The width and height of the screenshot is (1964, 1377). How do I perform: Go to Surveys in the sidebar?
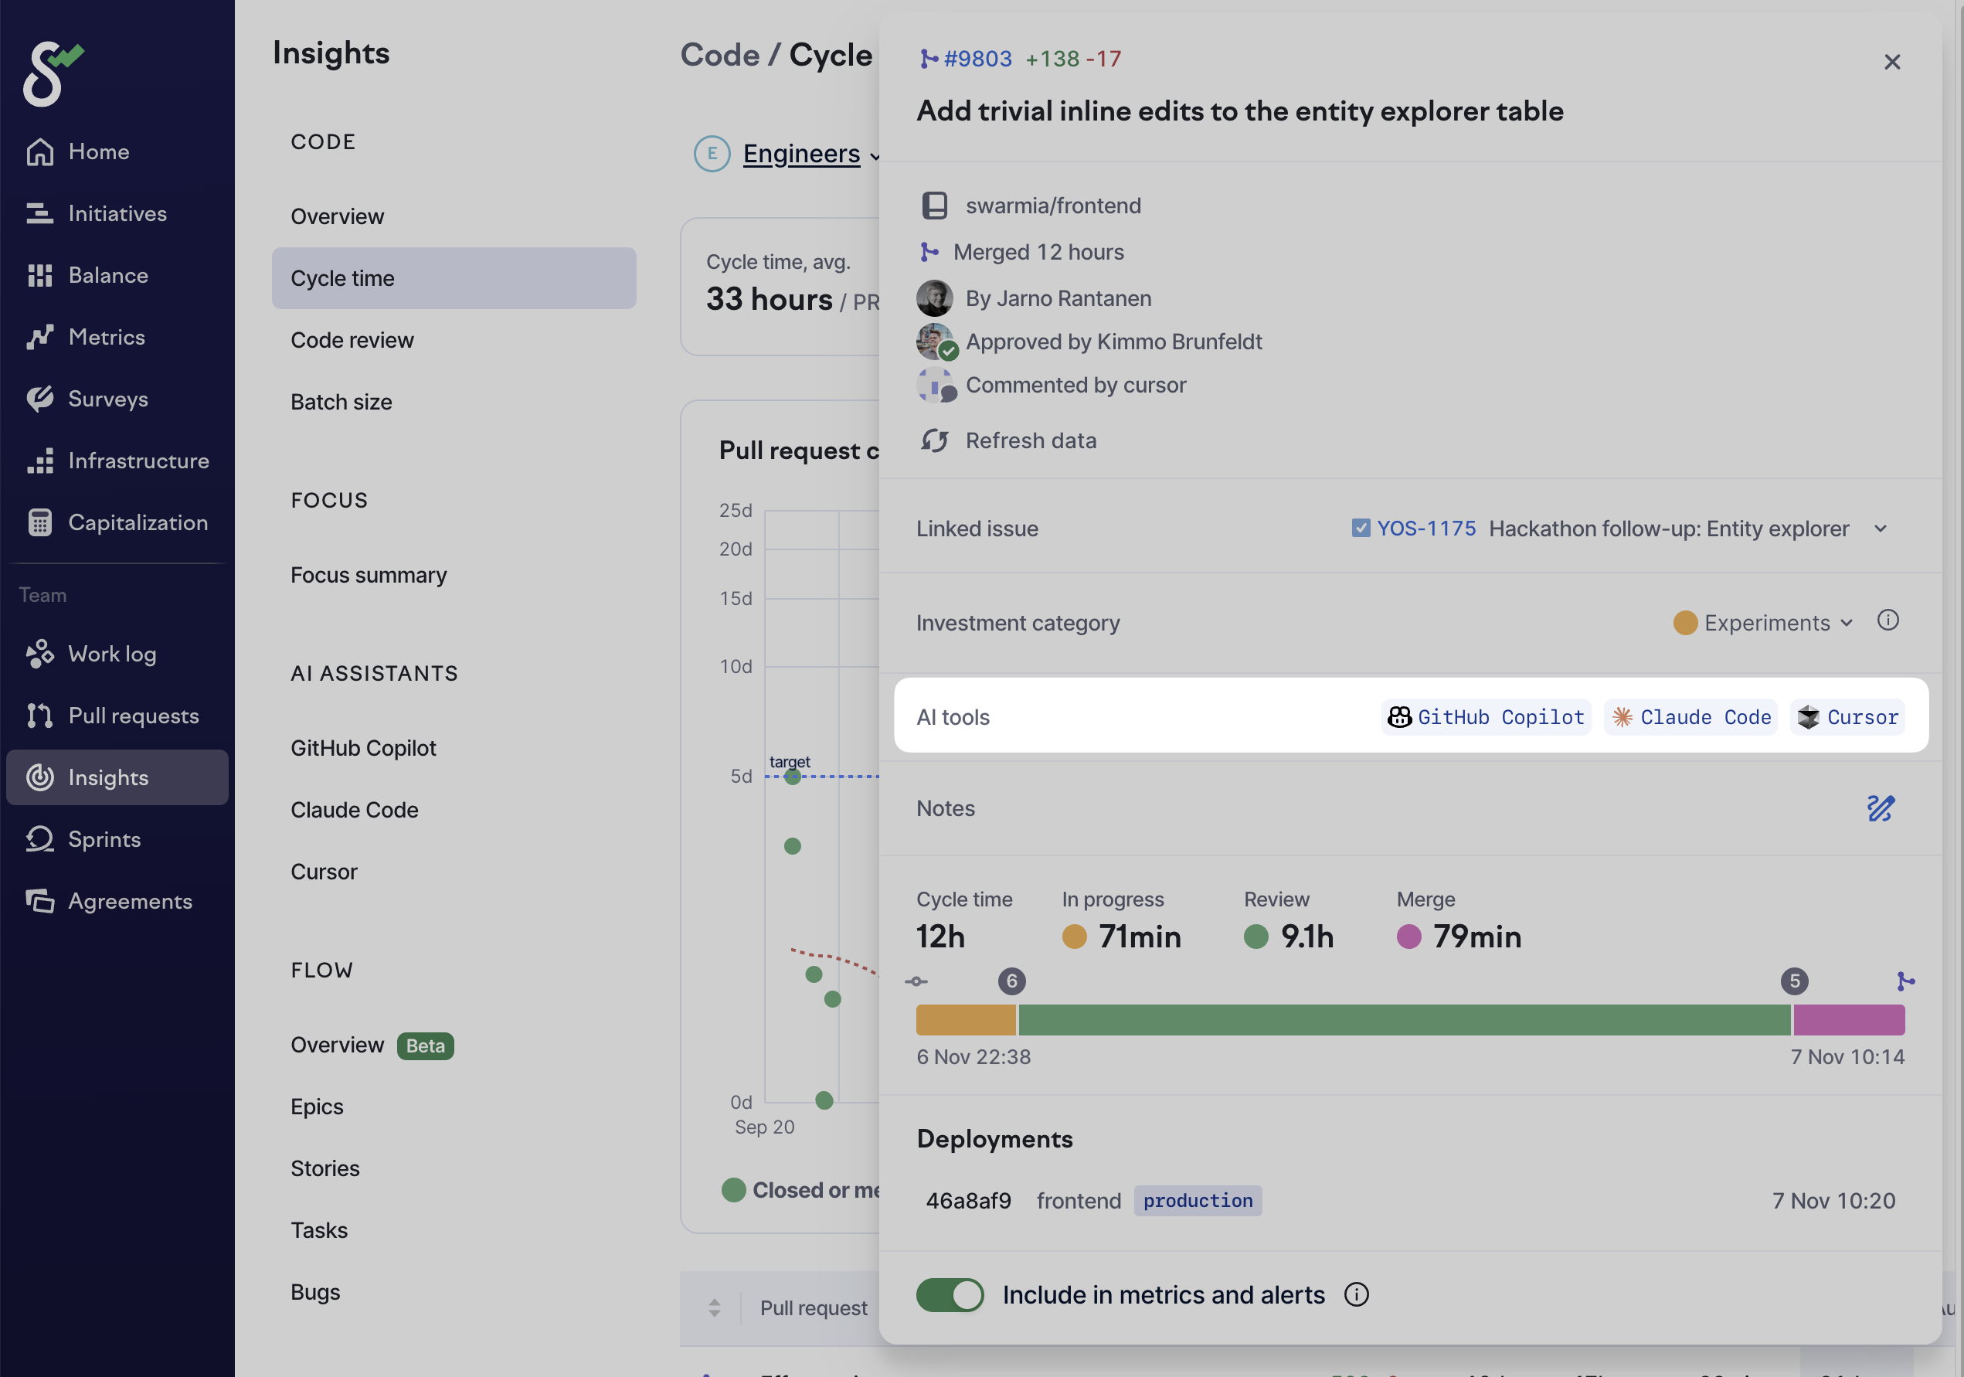(x=109, y=399)
